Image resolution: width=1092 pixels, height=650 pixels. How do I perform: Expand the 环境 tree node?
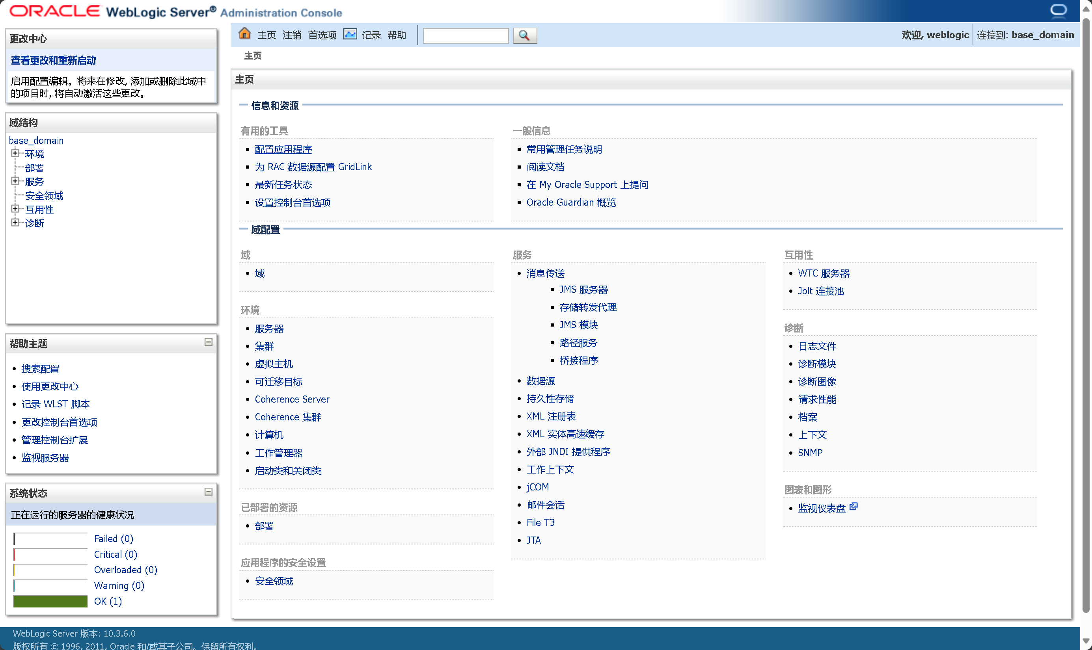tap(15, 153)
